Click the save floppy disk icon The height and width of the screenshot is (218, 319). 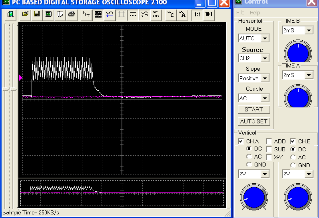pos(37,14)
